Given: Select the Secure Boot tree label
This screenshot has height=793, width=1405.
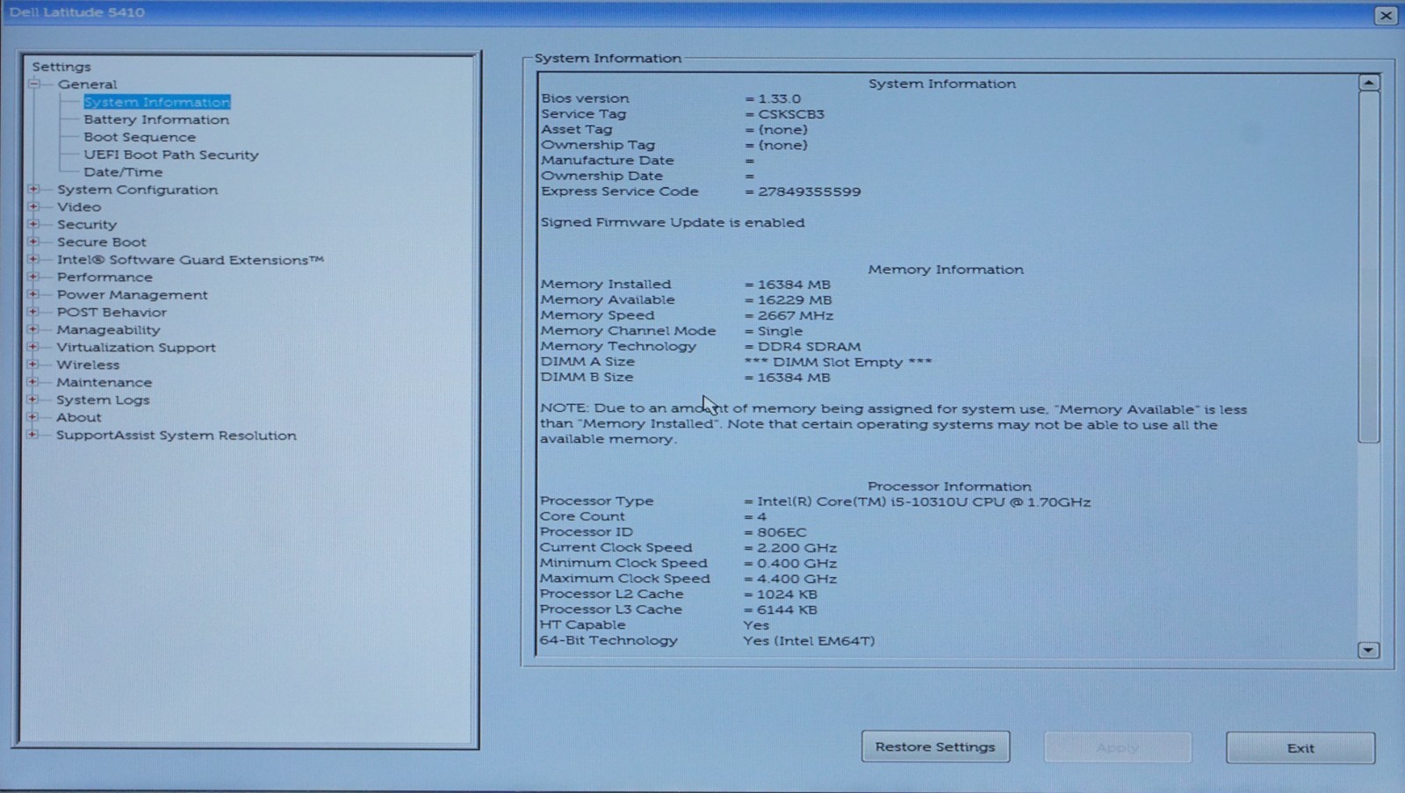Looking at the screenshot, I should [x=102, y=242].
